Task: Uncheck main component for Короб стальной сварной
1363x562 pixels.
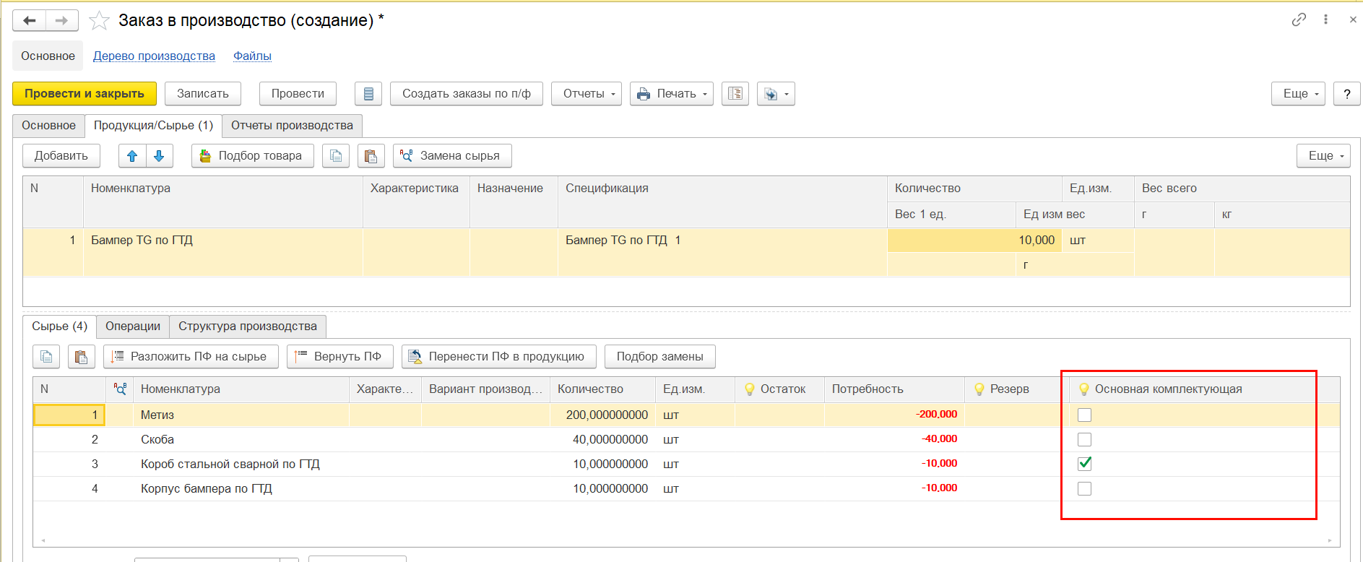Action: point(1084,464)
